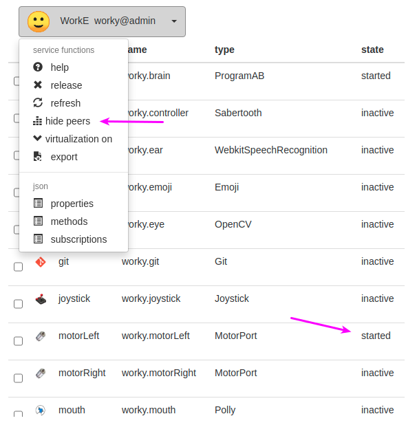Click the hide peers chart icon

tap(37, 121)
